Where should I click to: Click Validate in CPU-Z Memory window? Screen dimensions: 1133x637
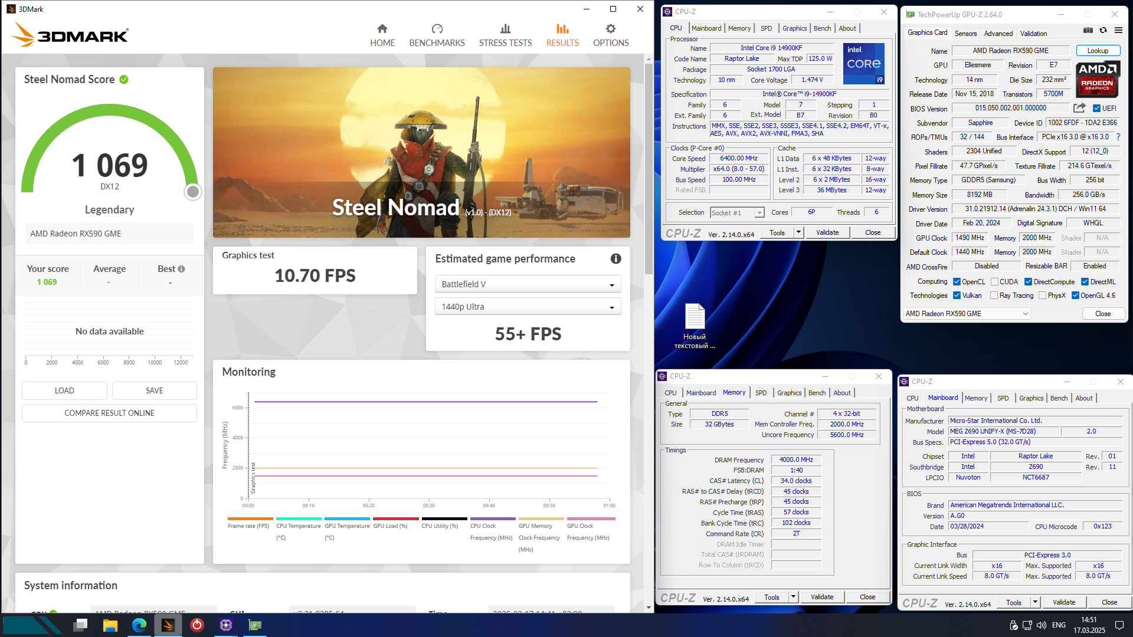click(x=821, y=597)
